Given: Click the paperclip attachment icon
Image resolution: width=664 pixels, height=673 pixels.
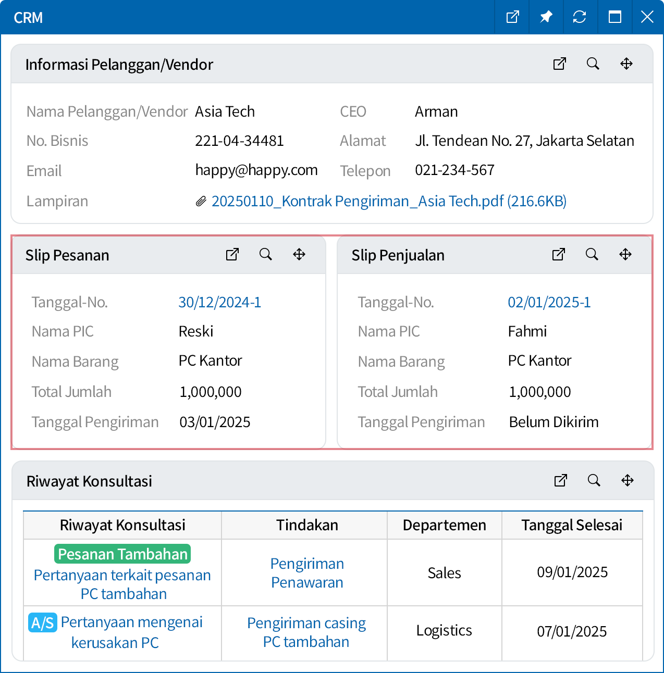Looking at the screenshot, I should [201, 202].
